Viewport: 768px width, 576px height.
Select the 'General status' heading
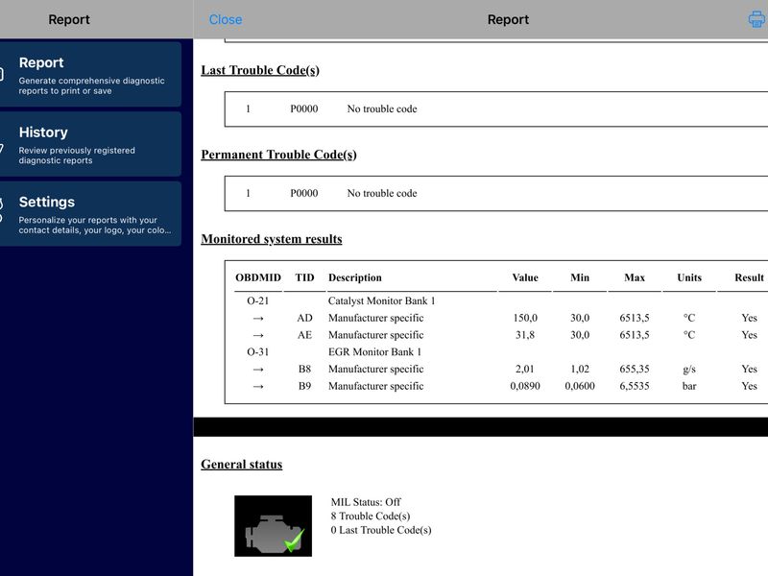(x=242, y=464)
